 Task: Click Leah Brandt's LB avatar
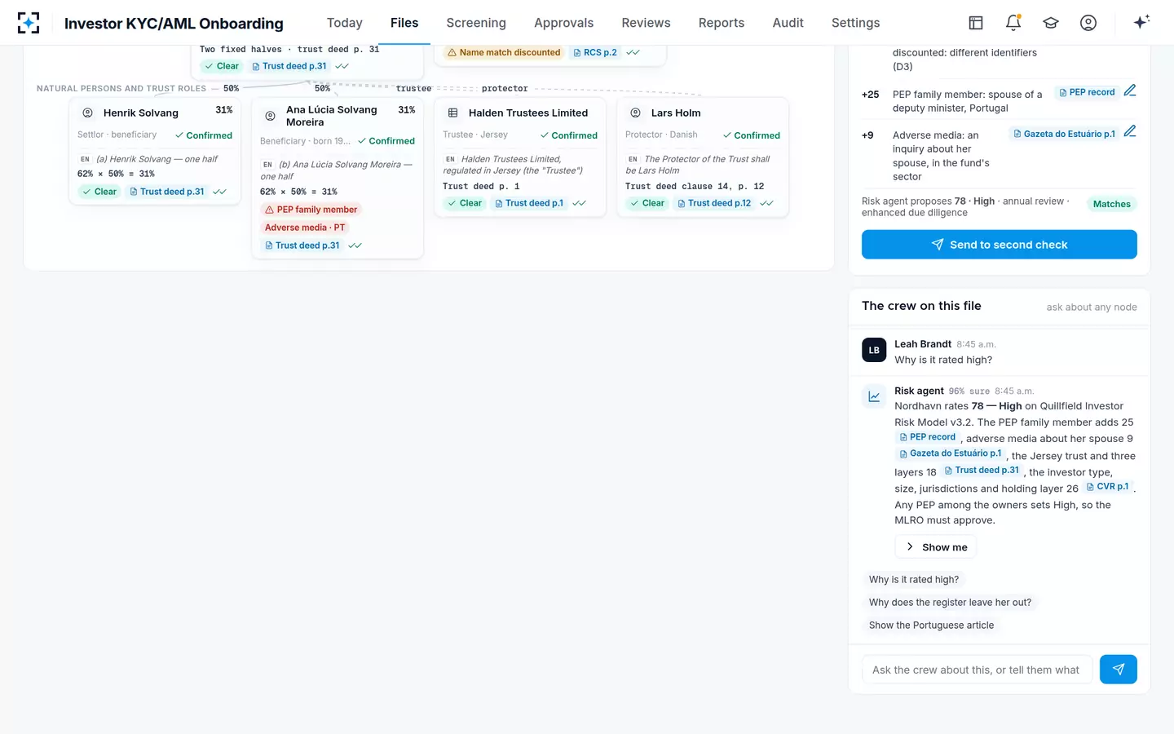click(874, 350)
